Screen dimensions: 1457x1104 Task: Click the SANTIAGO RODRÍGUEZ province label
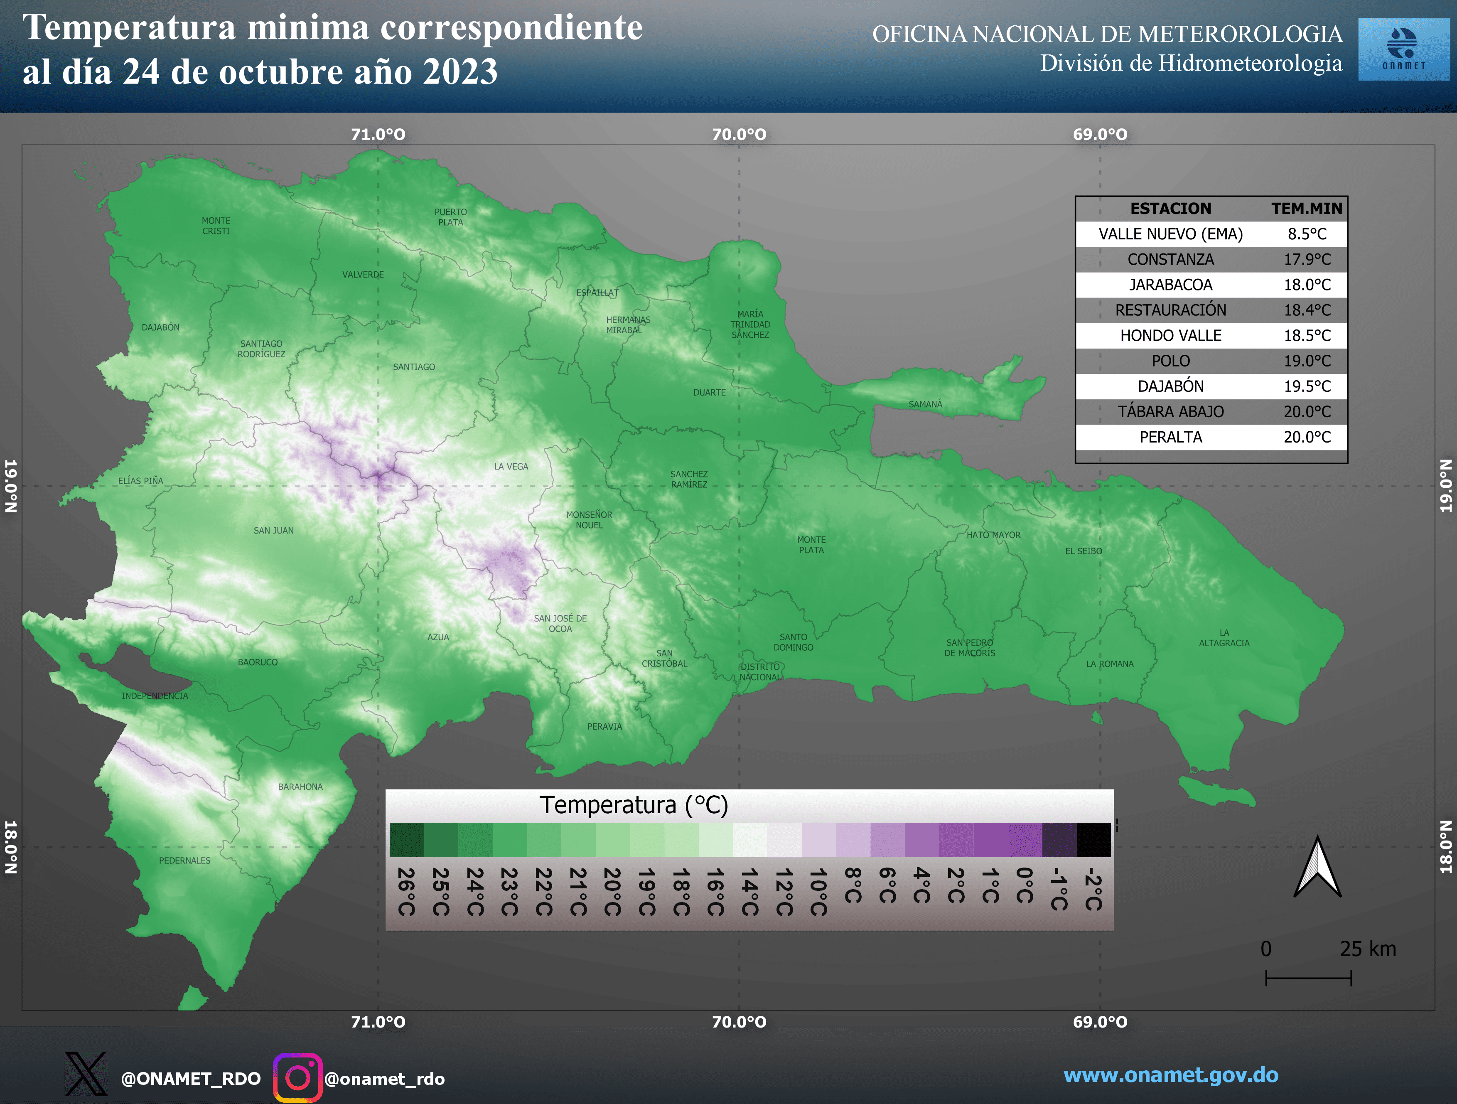point(261,349)
